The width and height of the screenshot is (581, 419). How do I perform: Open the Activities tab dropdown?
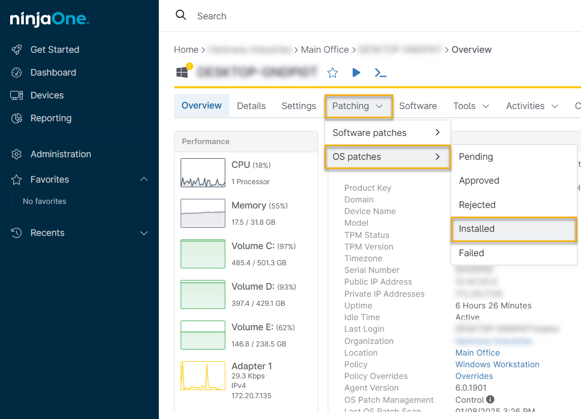click(532, 106)
